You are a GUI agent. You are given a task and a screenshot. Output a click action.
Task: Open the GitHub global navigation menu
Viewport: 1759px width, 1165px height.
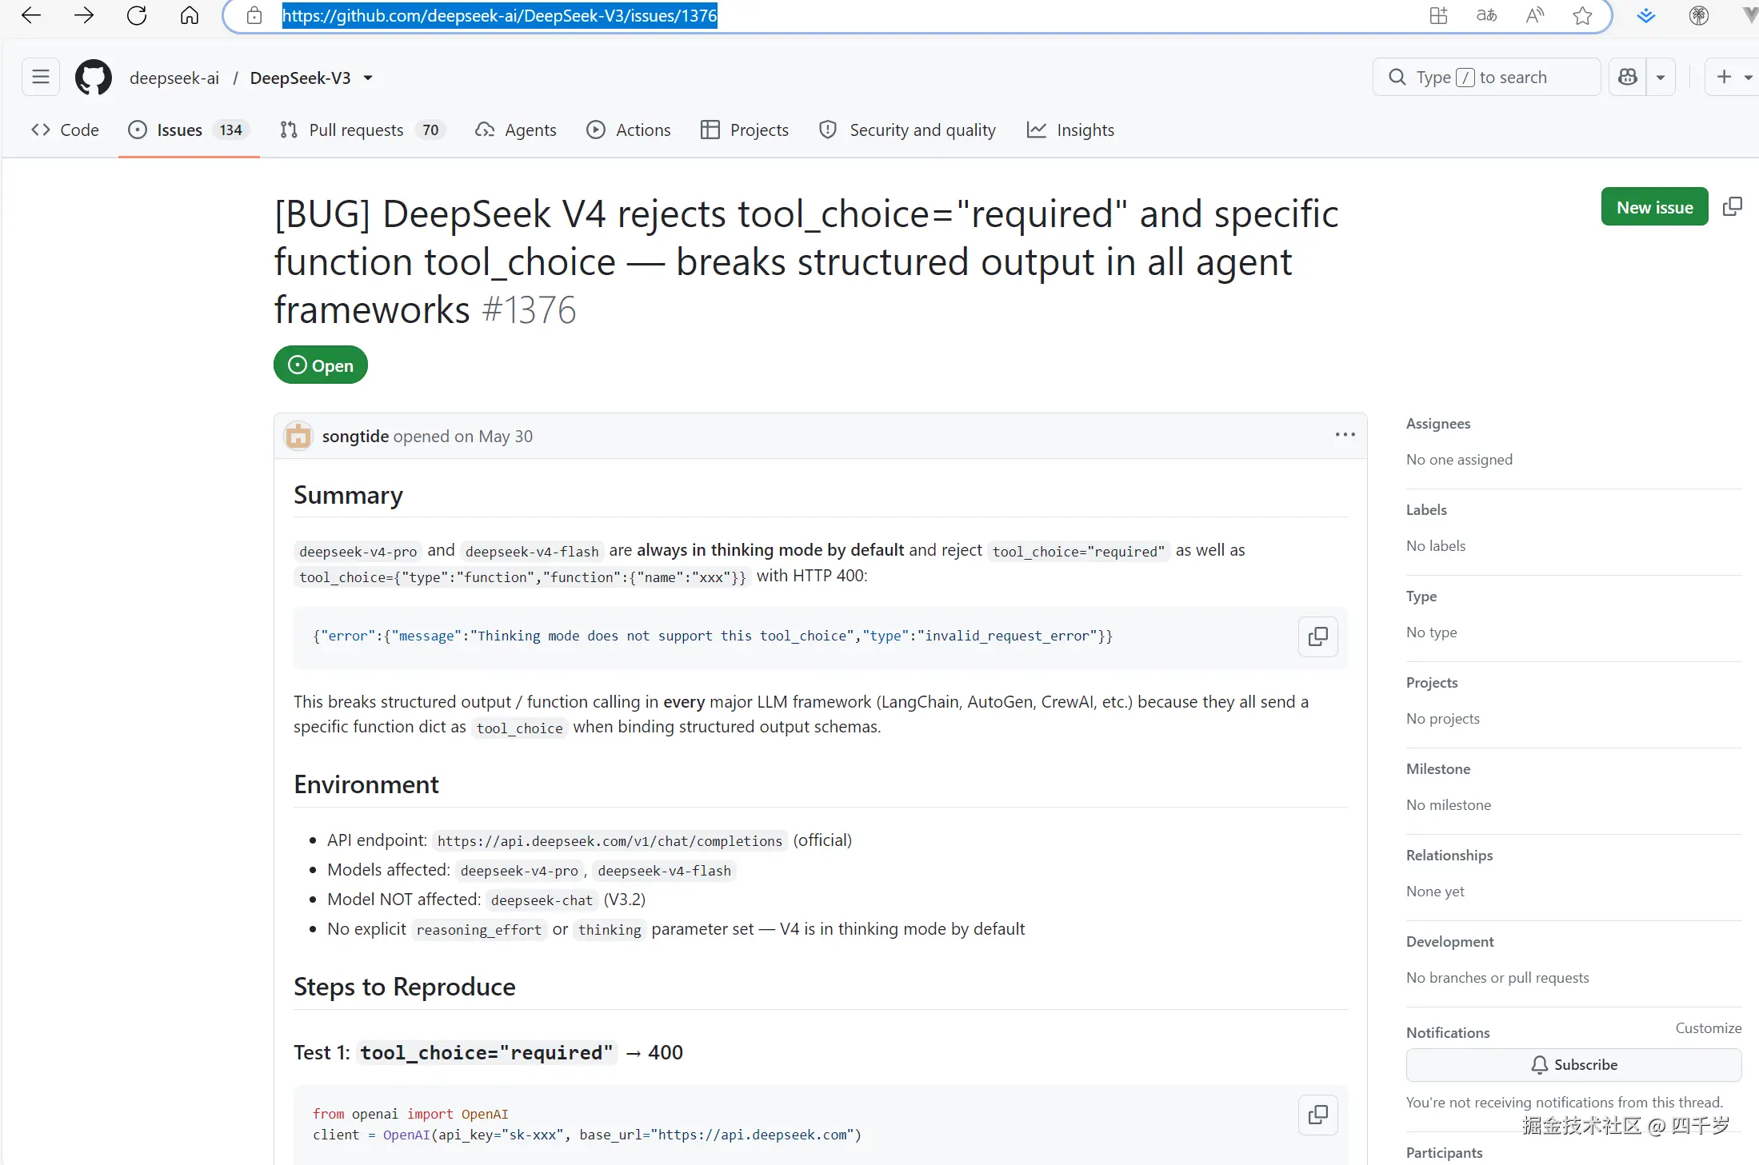click(41, 77)
